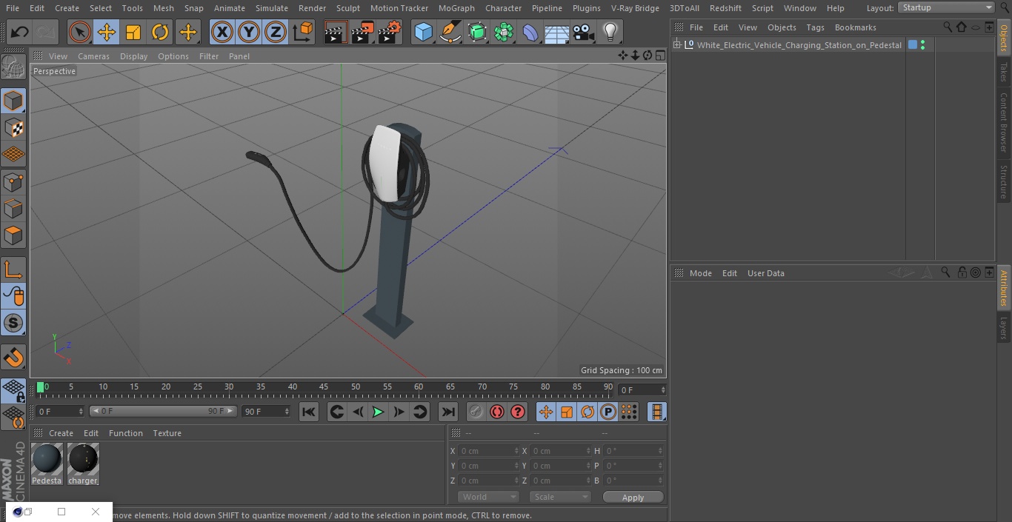Step to the next frame
The height and width of the screenshot is (522, 1012).
pos(399,412)
